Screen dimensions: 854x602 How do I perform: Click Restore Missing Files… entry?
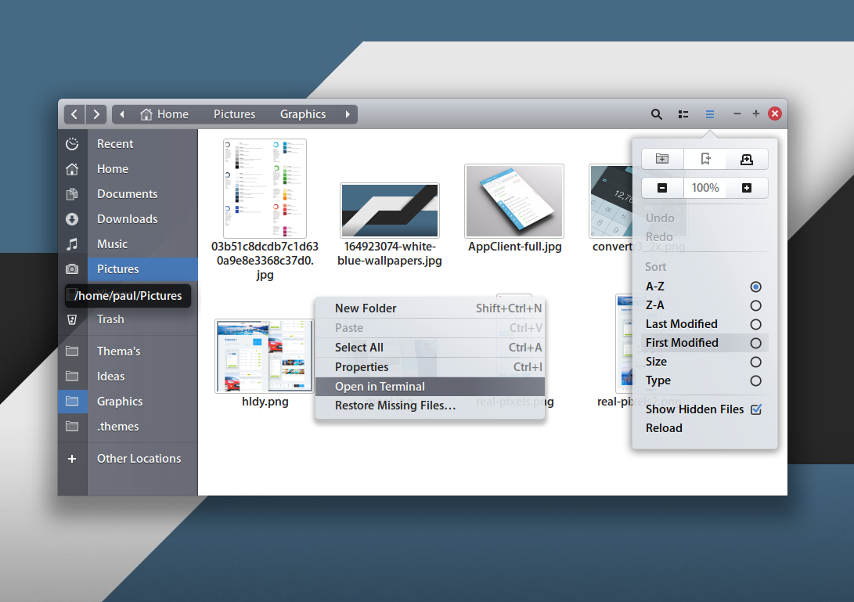coord(431,406)
